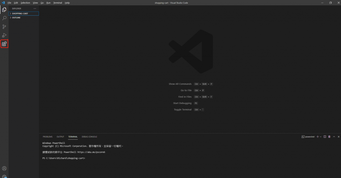The image size is (341, 178).
Task: Click the F5 key badge
Action: 196,103
